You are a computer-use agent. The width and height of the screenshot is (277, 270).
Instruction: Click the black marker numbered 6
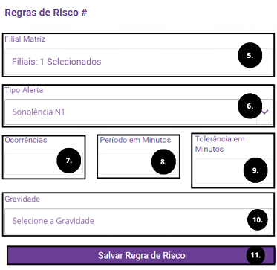[x=250, y=106]
